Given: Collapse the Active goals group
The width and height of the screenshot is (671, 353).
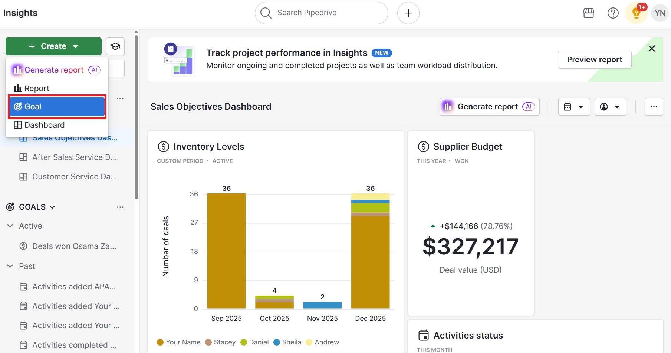Looking at the screenshot, I should coord(10,226).
